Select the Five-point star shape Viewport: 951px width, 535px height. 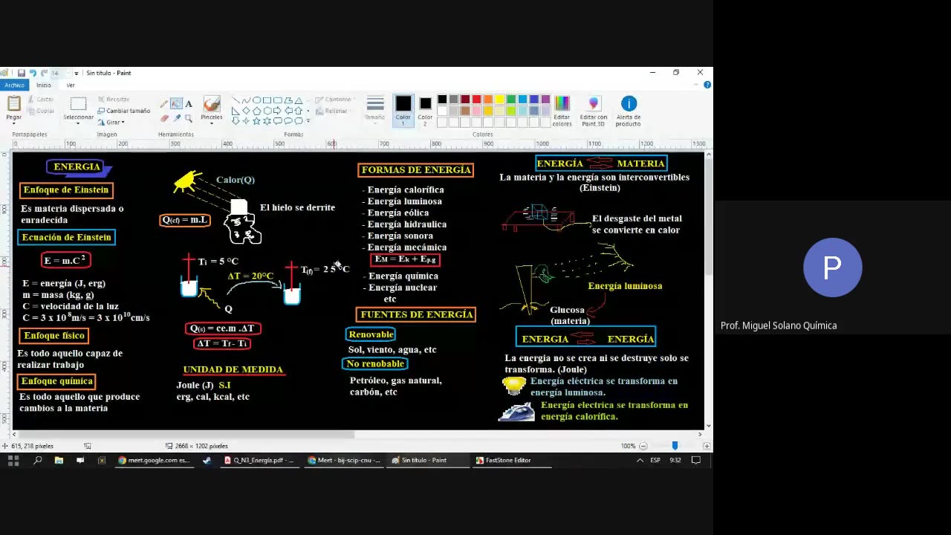[x=256, y=121]
